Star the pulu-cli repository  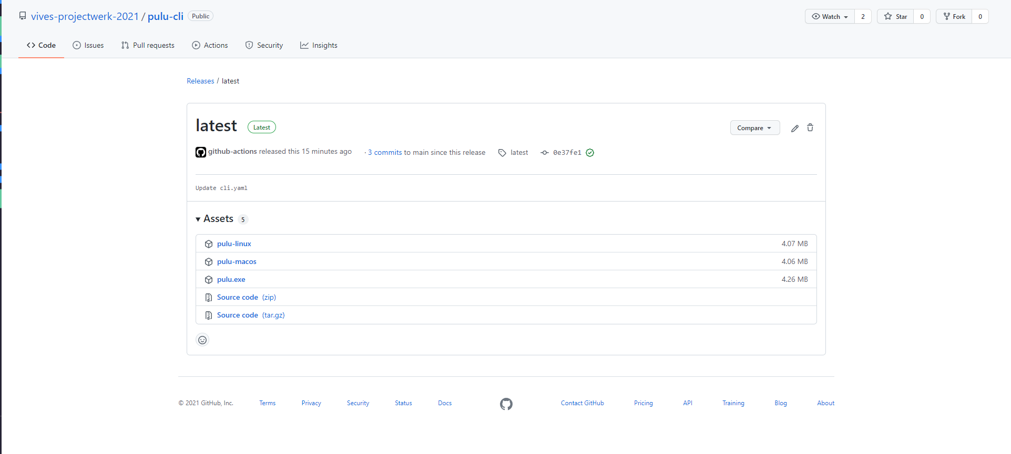[x=895, y=17]
